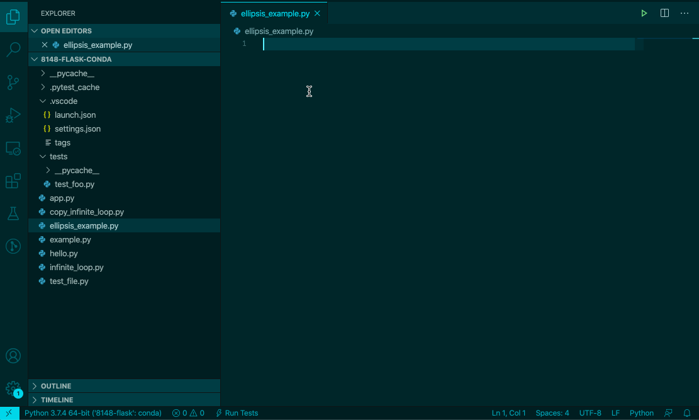
Task: Split the editor using the split icon
Action: [664, 13]
